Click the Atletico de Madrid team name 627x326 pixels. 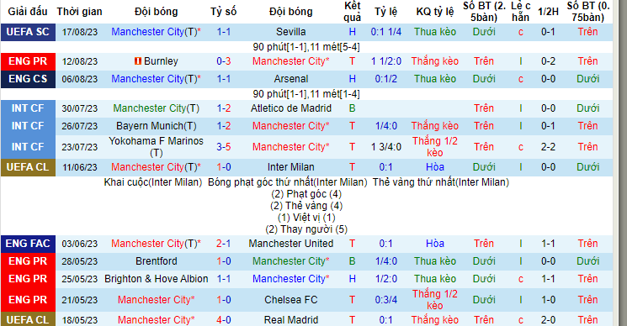[x=290, y=108]
